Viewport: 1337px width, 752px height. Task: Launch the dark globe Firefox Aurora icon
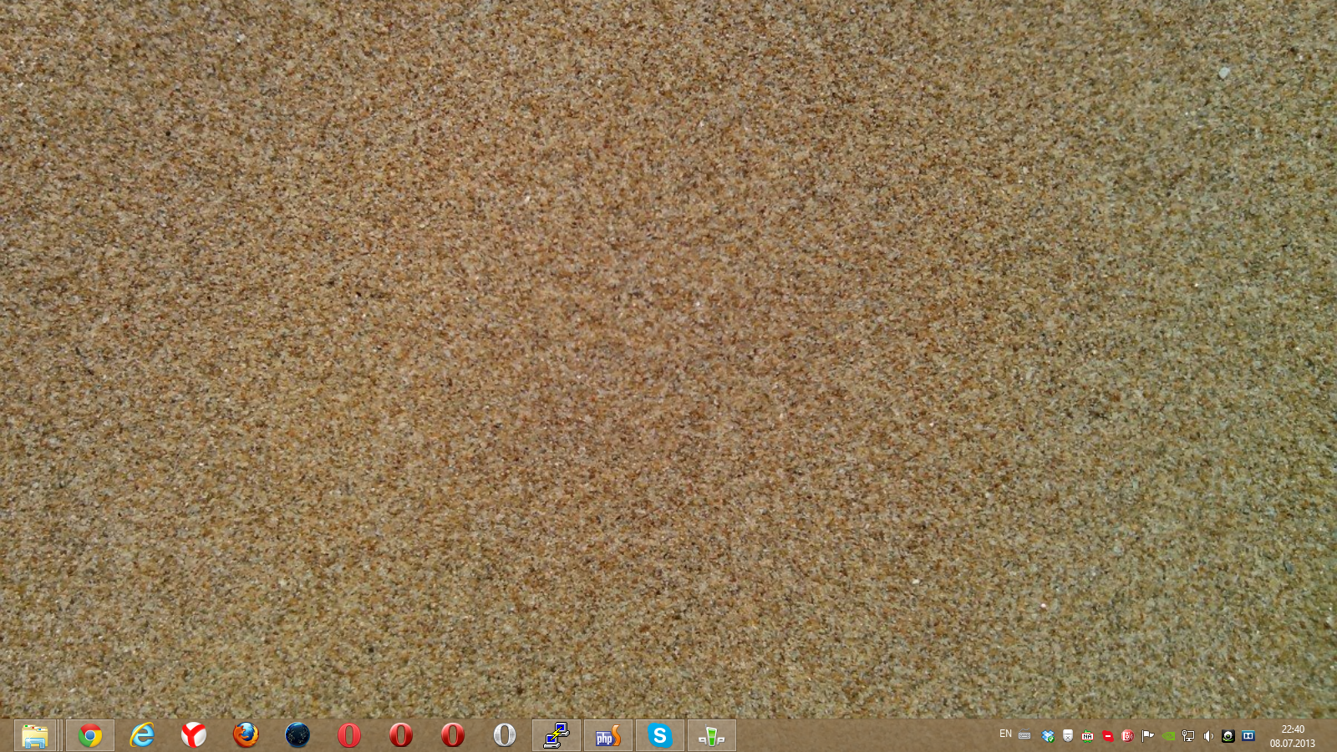(297, 735)
